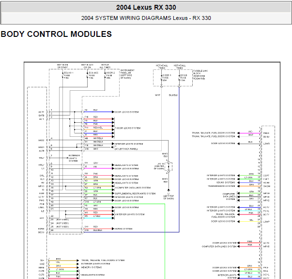Click the 'WHT' wire label under DOOR 1 fuse
The image size is (292, 279).
[x=157, y=95]
